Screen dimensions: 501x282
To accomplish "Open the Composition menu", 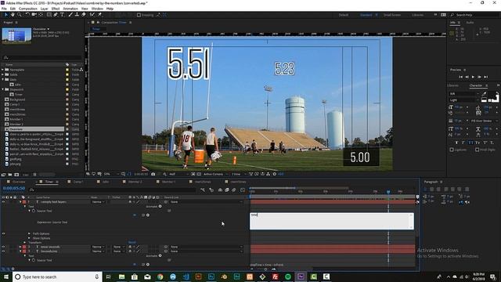I will 28,9.
